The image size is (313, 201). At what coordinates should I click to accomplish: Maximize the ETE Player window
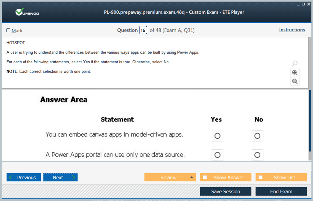click(303, 4)
